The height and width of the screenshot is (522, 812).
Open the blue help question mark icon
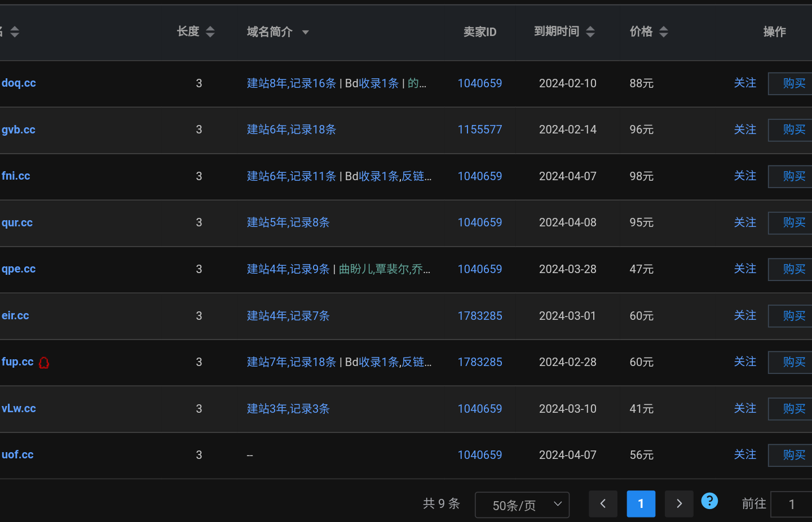709,501
